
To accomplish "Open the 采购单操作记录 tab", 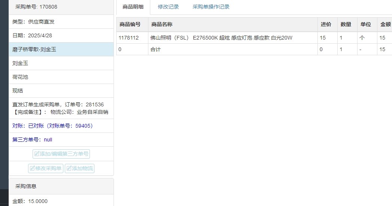I will 211,7.
